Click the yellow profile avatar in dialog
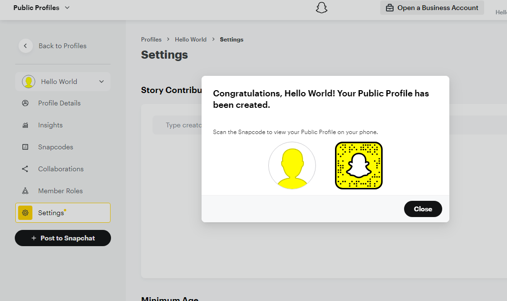507x301 pixels. tap(292, 166)
